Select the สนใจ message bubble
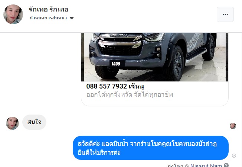 coord(34,122)
